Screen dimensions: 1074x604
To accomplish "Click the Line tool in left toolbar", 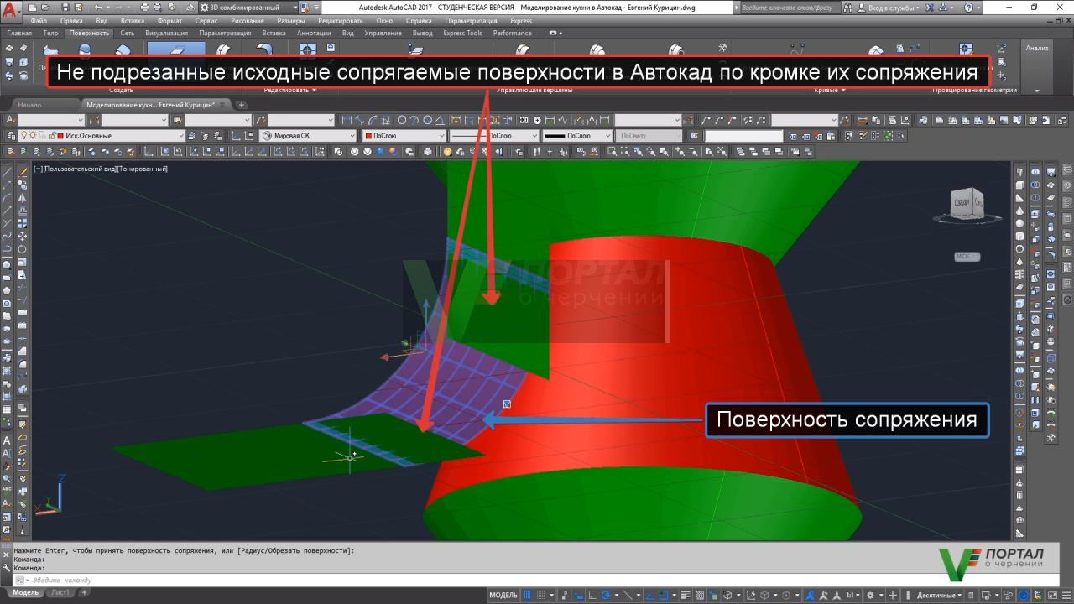I will pos(8,171).
